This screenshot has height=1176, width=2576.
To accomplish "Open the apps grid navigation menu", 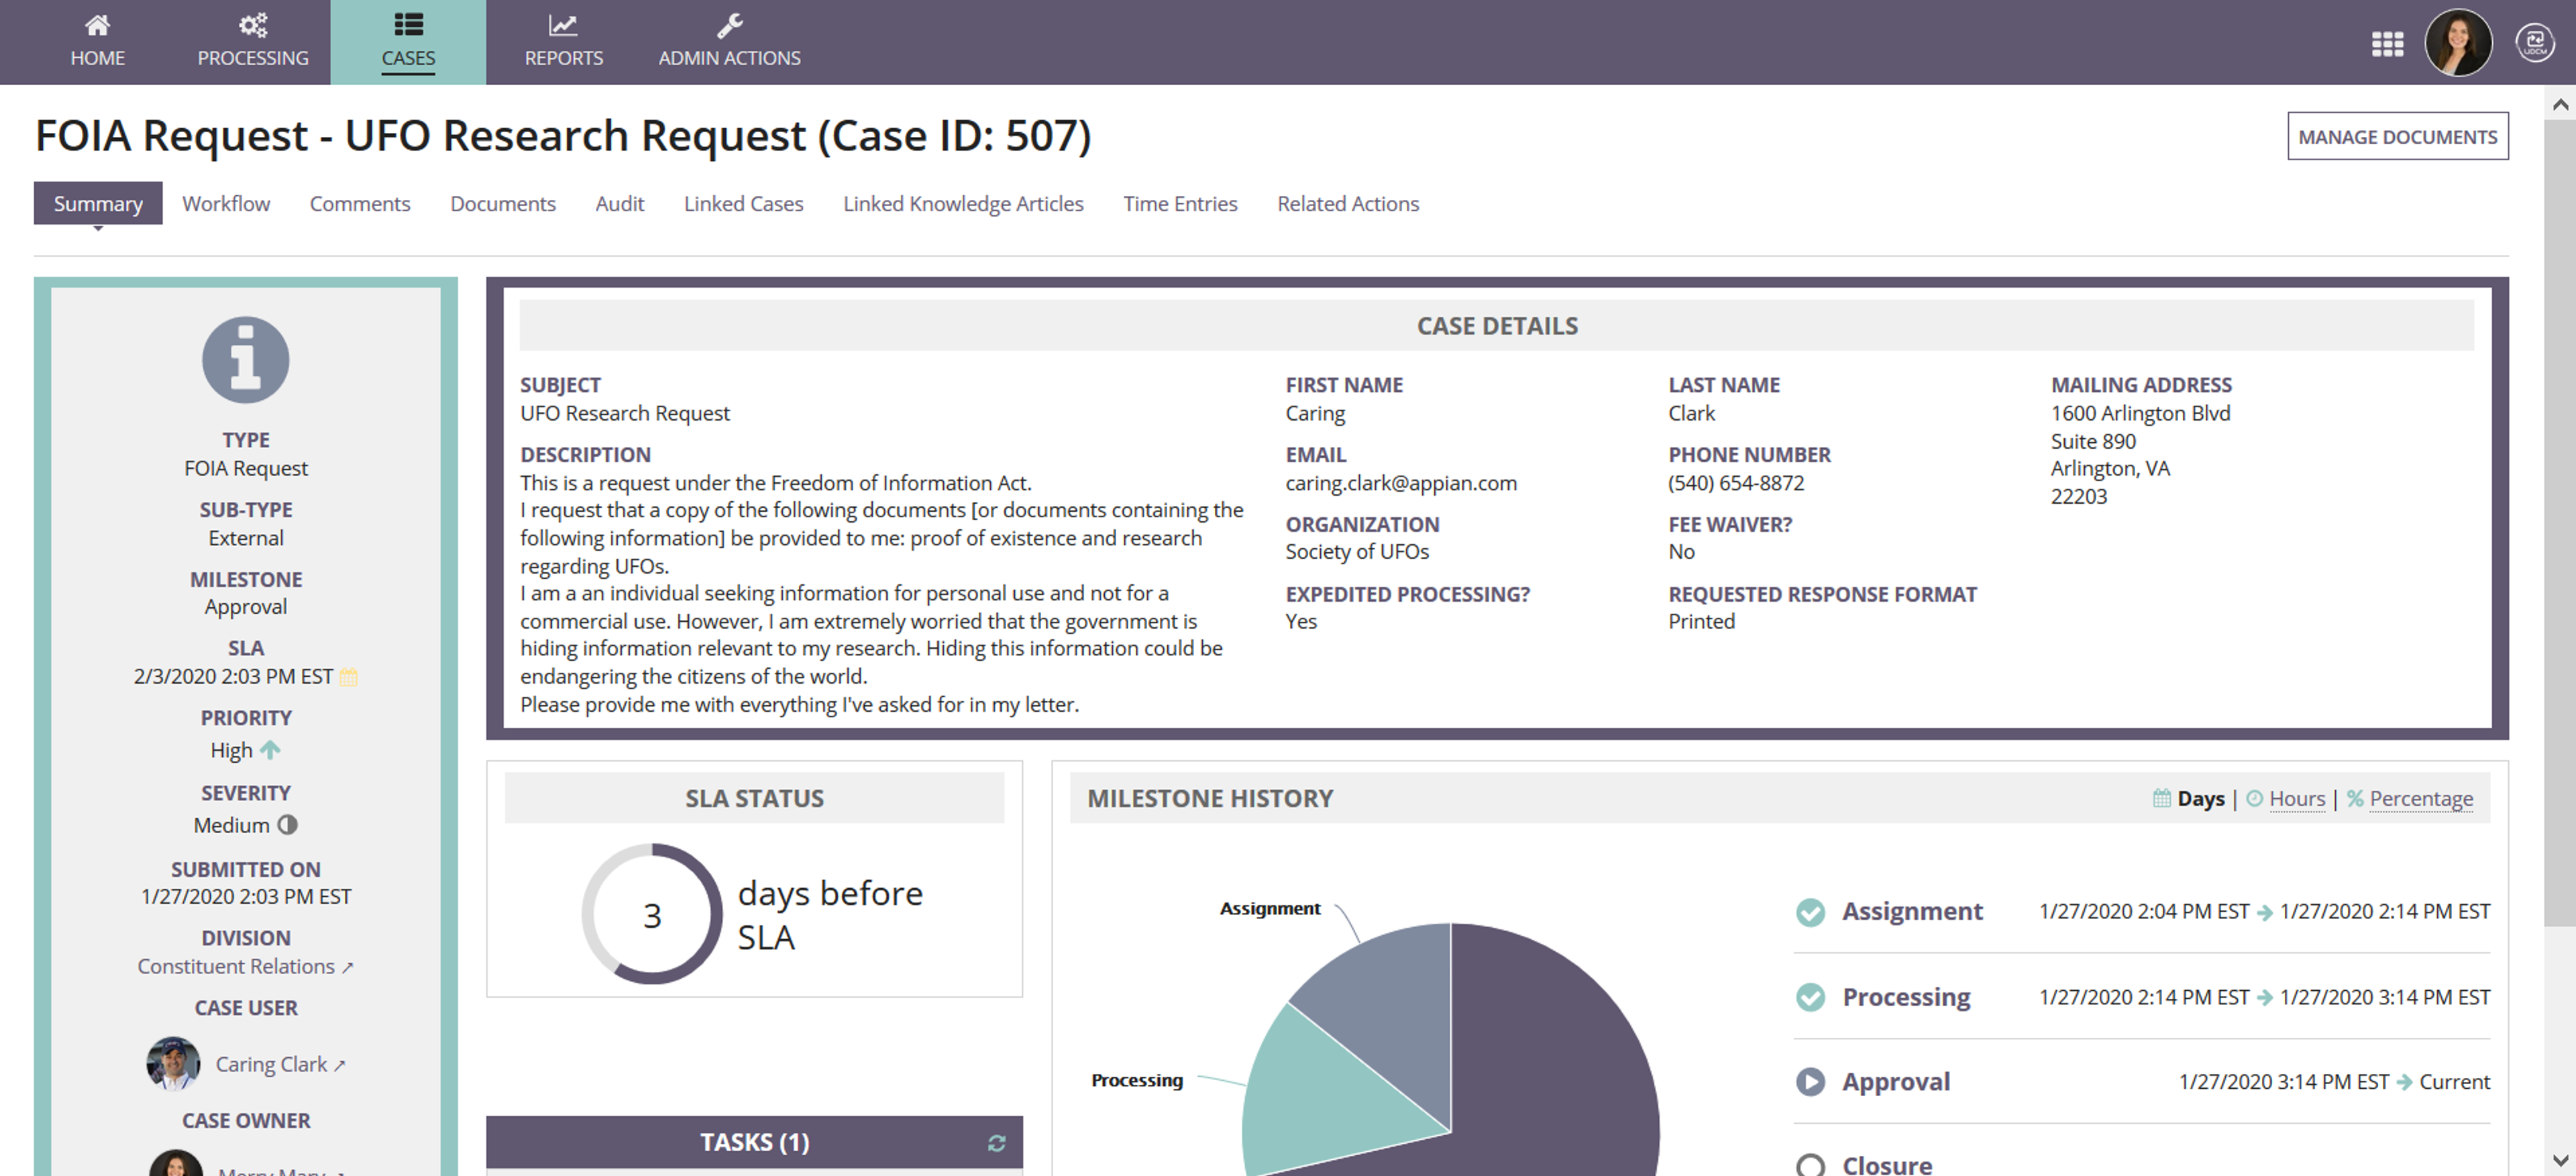I will [x=2387, y=43].
